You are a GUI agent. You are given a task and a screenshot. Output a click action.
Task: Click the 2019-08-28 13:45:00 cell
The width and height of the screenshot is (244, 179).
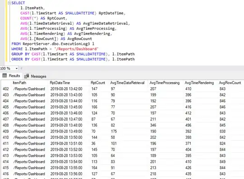pos(66,107)
